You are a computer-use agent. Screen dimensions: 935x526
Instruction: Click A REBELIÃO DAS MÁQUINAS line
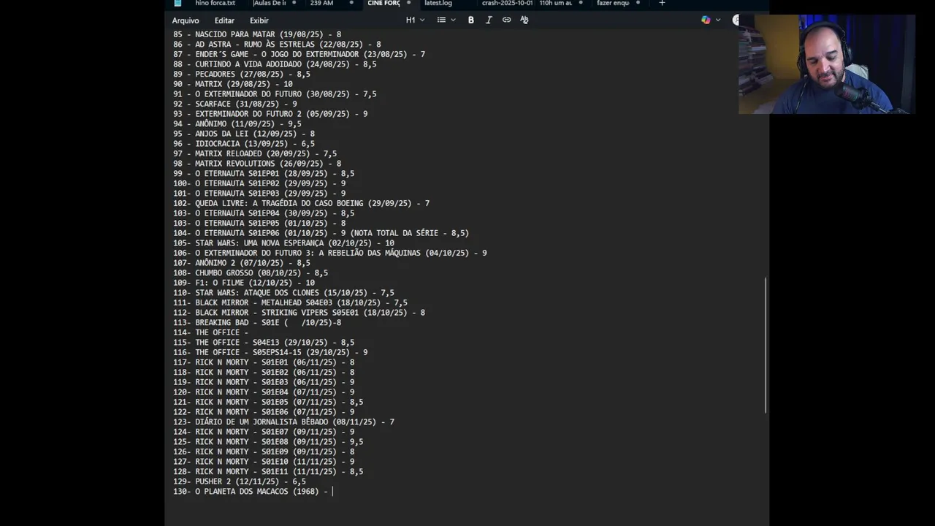[x=330, y=253]
